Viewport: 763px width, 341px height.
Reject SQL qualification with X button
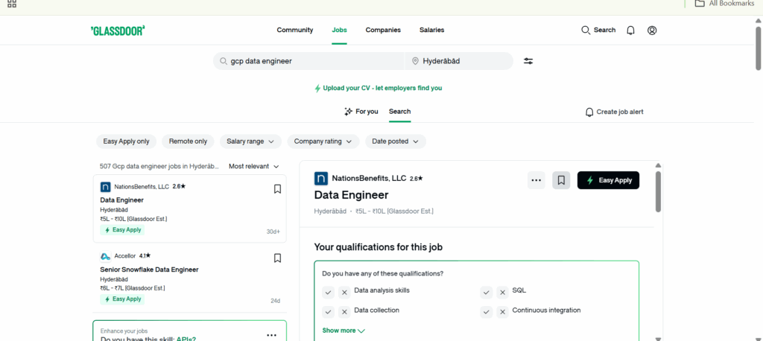point(502,292)
